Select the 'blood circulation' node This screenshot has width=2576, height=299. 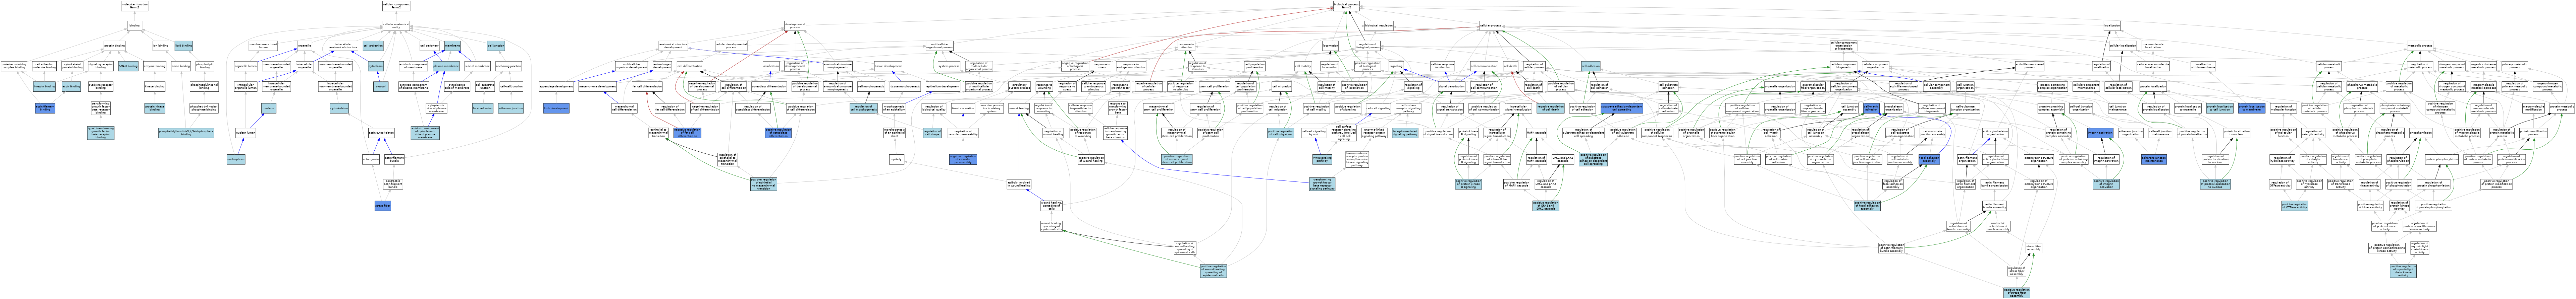pos(963,107)
